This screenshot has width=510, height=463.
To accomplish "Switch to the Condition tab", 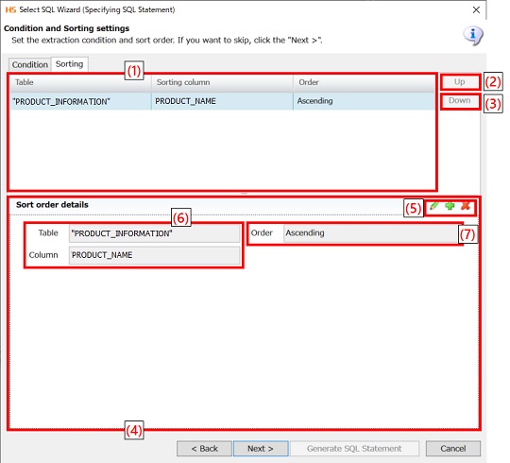I will click(30, 65).
